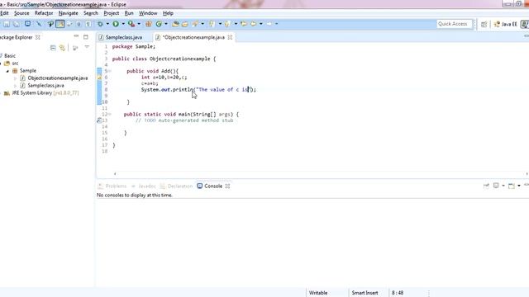Viewport: 529px width, 297px height.
Task: Select the Basic project node
Action: (10, 55)
